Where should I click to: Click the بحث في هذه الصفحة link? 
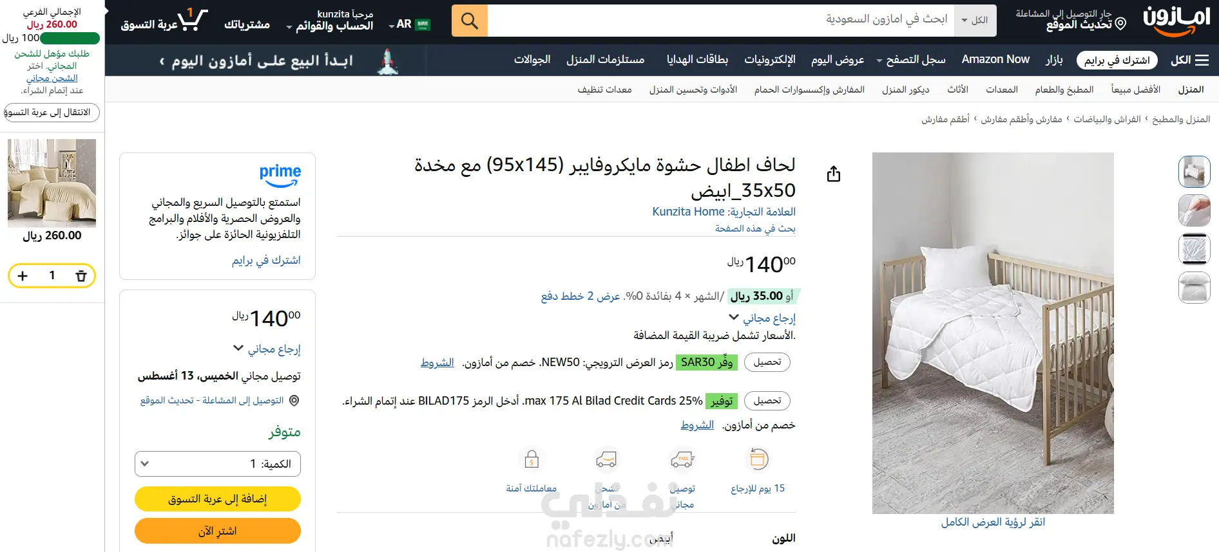coord(755,228)
